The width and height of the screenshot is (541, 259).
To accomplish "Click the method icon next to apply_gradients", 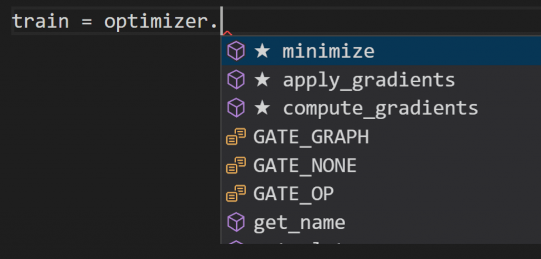I will (x=236, y=80).
